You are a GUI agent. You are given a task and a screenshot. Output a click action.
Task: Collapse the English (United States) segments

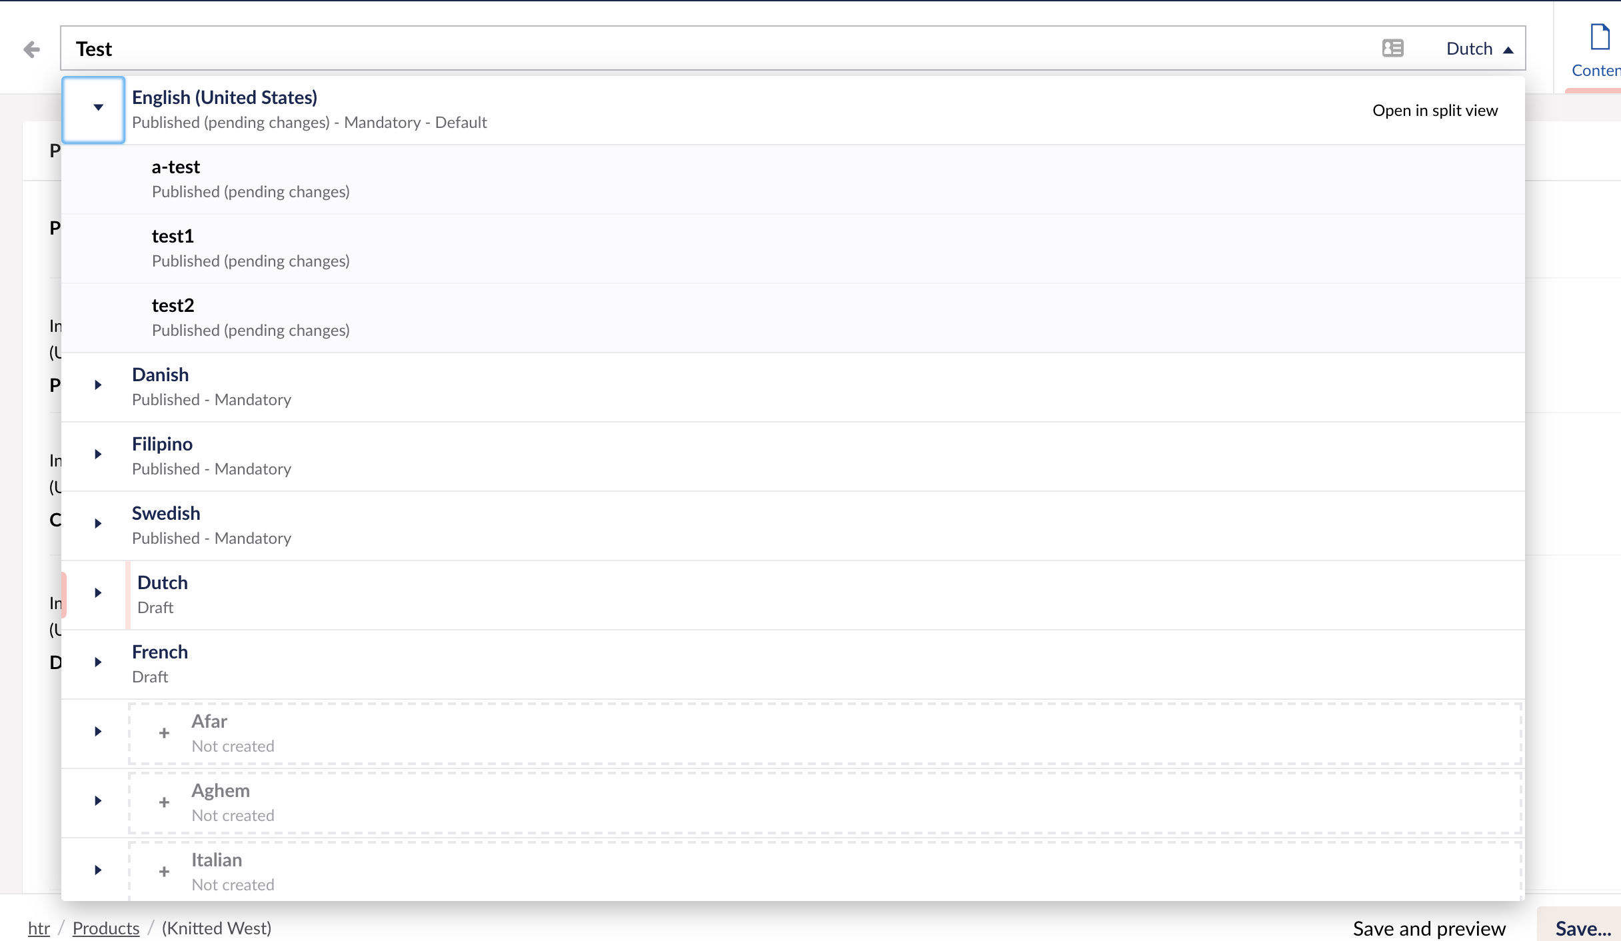point(93,110)
